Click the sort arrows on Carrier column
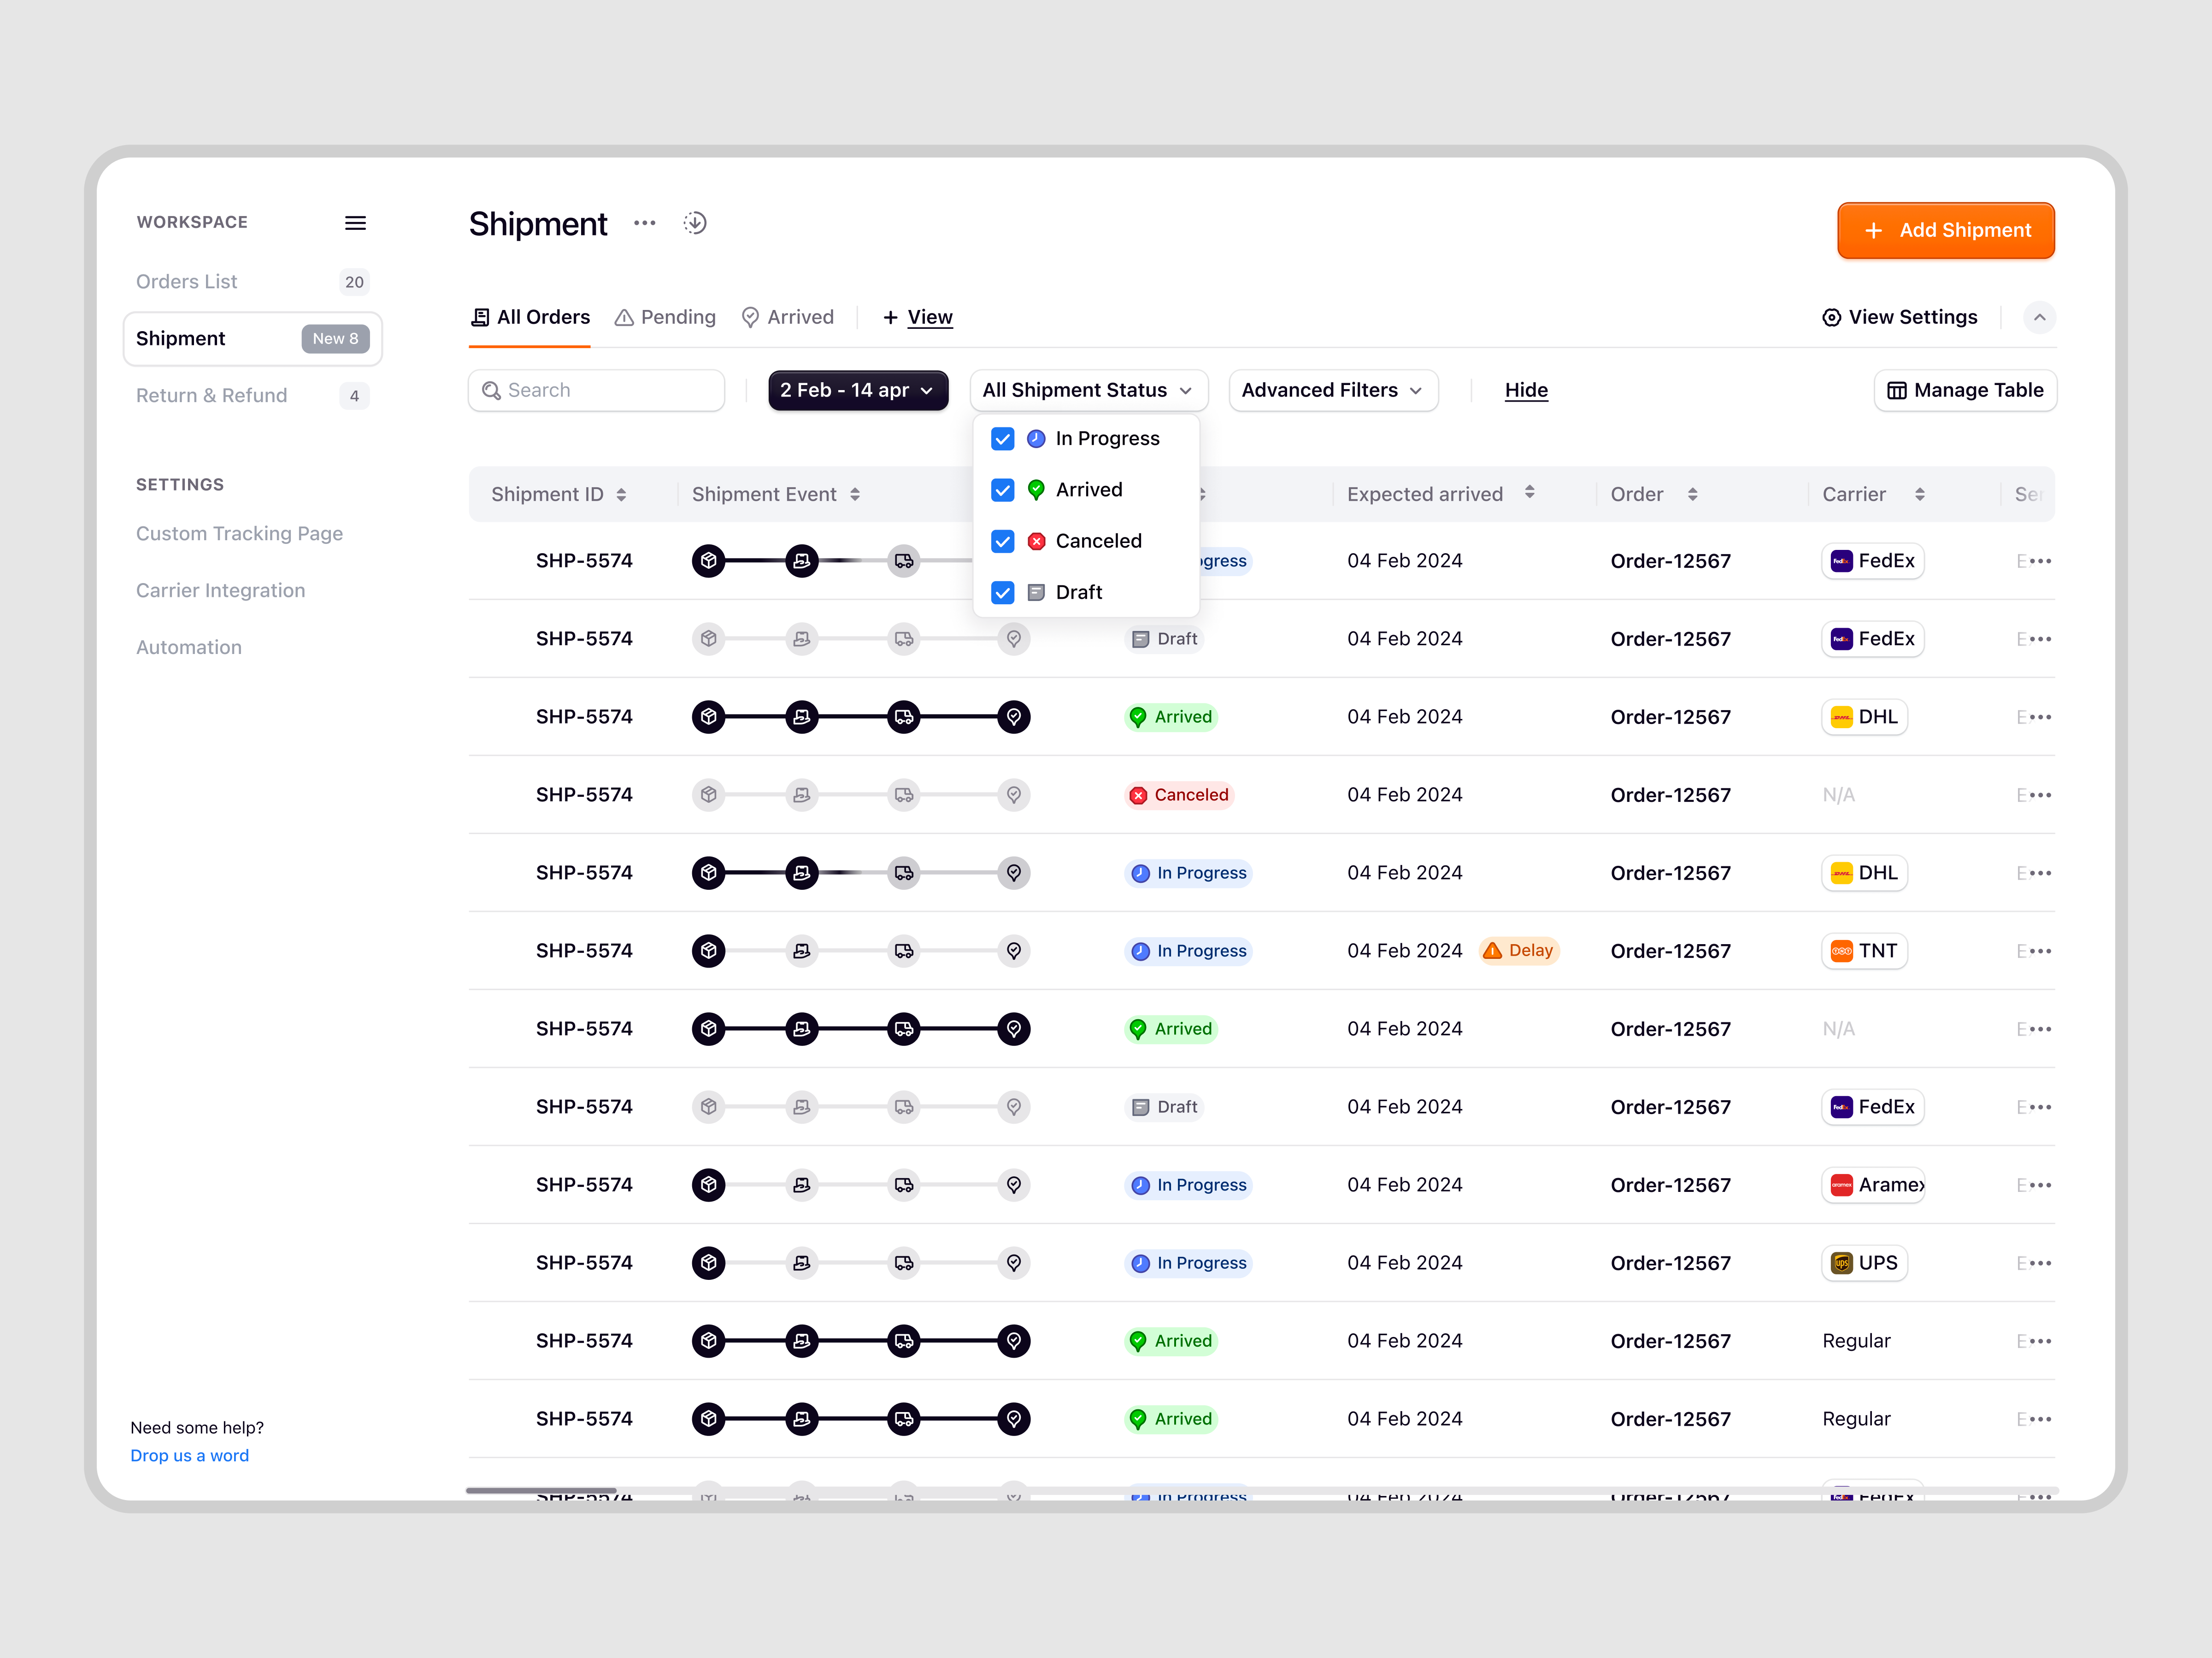Image resolution: width=2212 pixels, height=1658 pixels. [x=1919, y=495]
